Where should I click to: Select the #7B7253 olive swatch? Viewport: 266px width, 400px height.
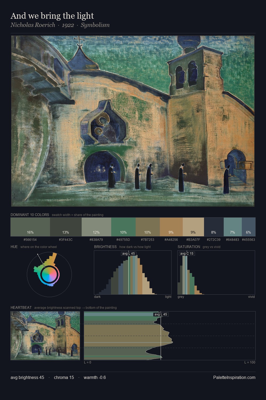click(148, 227)
